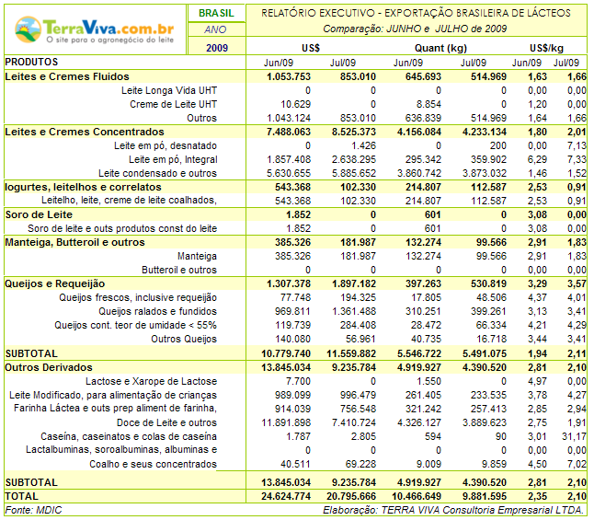Click value 1.897.182 in Queijos e Requeijão row

354,284
